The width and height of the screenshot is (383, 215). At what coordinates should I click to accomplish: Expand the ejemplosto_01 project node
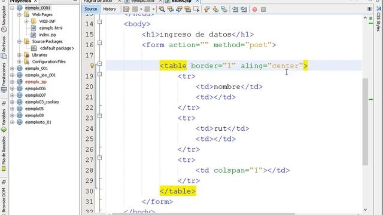(12, 122)
